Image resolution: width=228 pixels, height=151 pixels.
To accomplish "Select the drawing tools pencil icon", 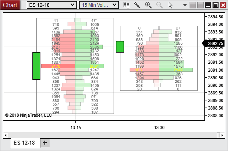I will 137,5.
